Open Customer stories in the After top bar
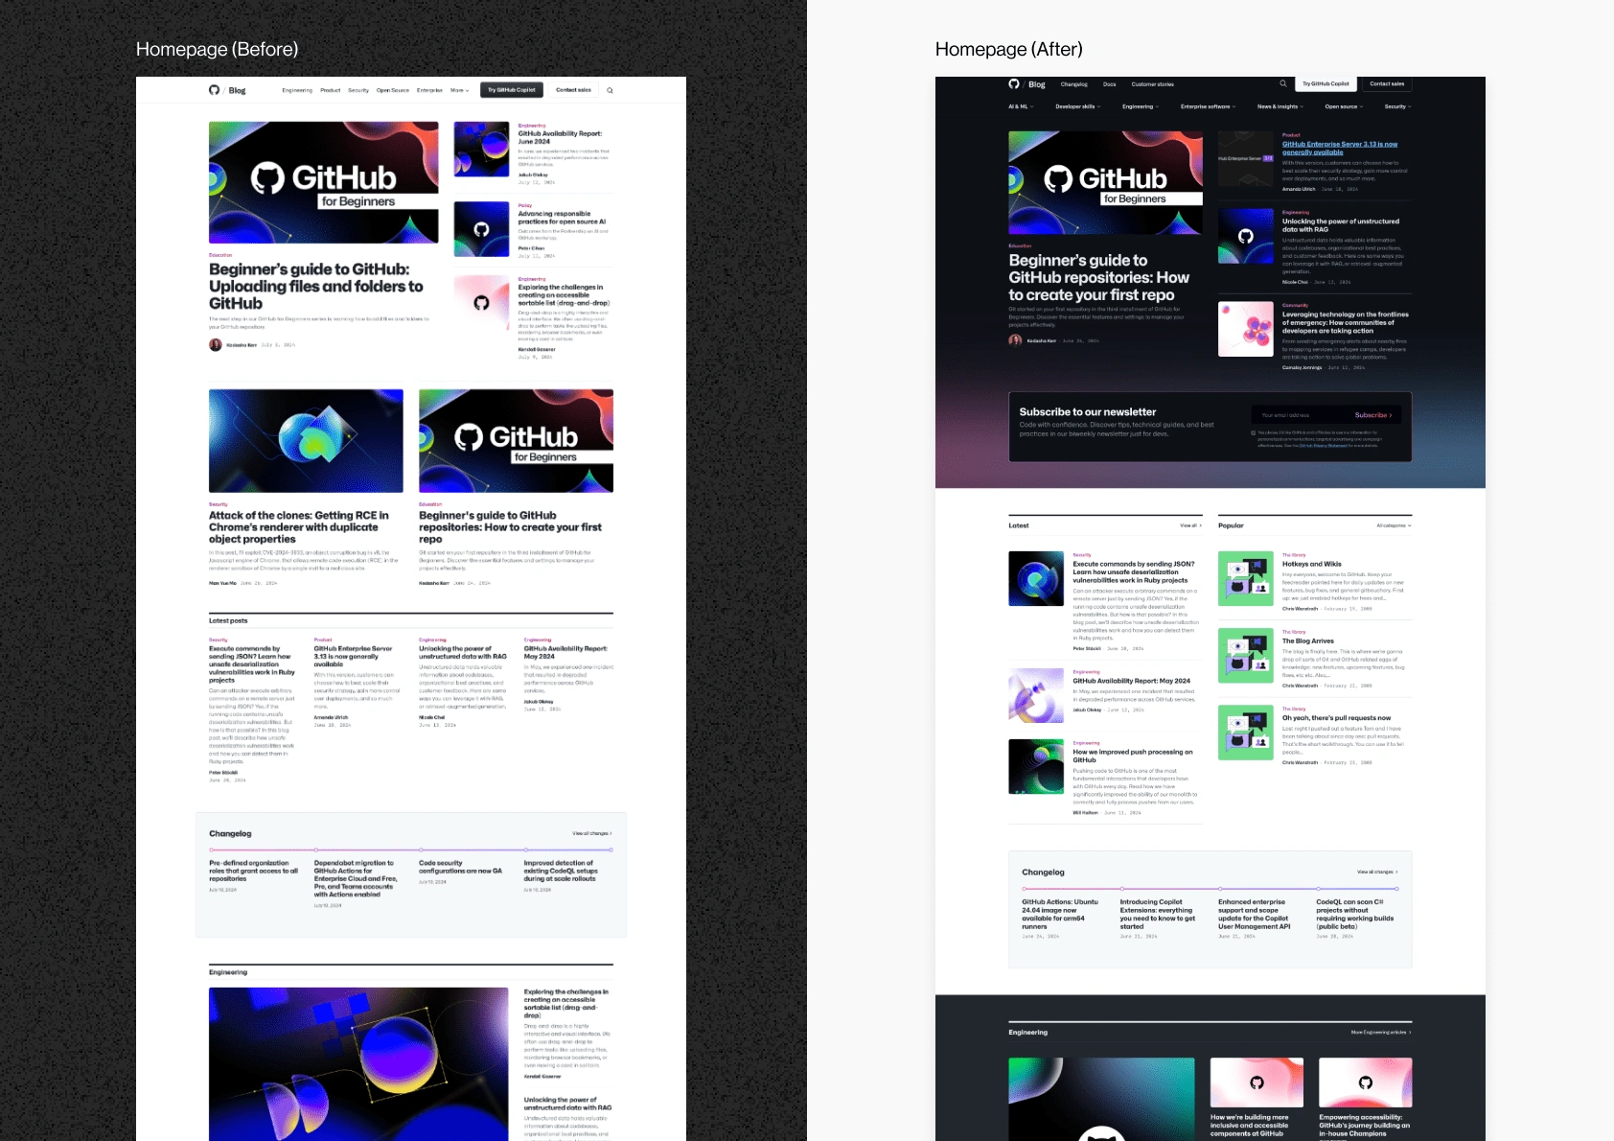The width and height of the screenshot is (1614, 1141). coord(1152,84)
